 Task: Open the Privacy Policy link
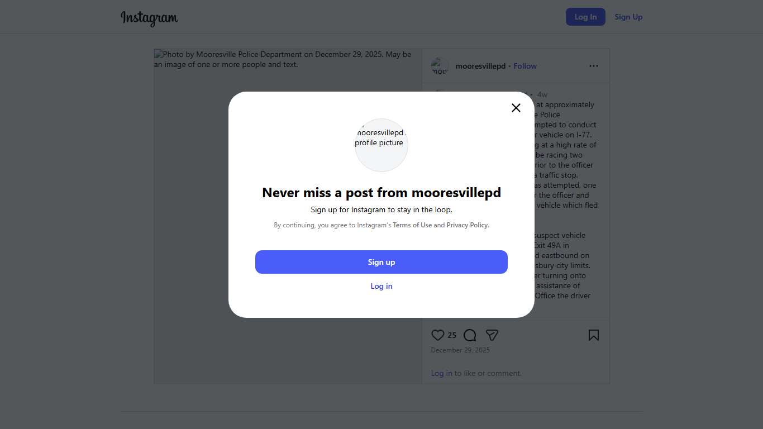pyautogui.click(x=467, y=225)
